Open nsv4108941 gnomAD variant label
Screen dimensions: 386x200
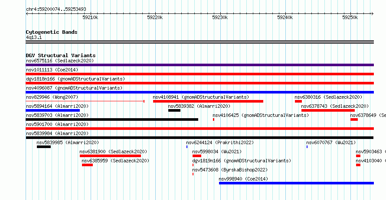coord(201,97)
